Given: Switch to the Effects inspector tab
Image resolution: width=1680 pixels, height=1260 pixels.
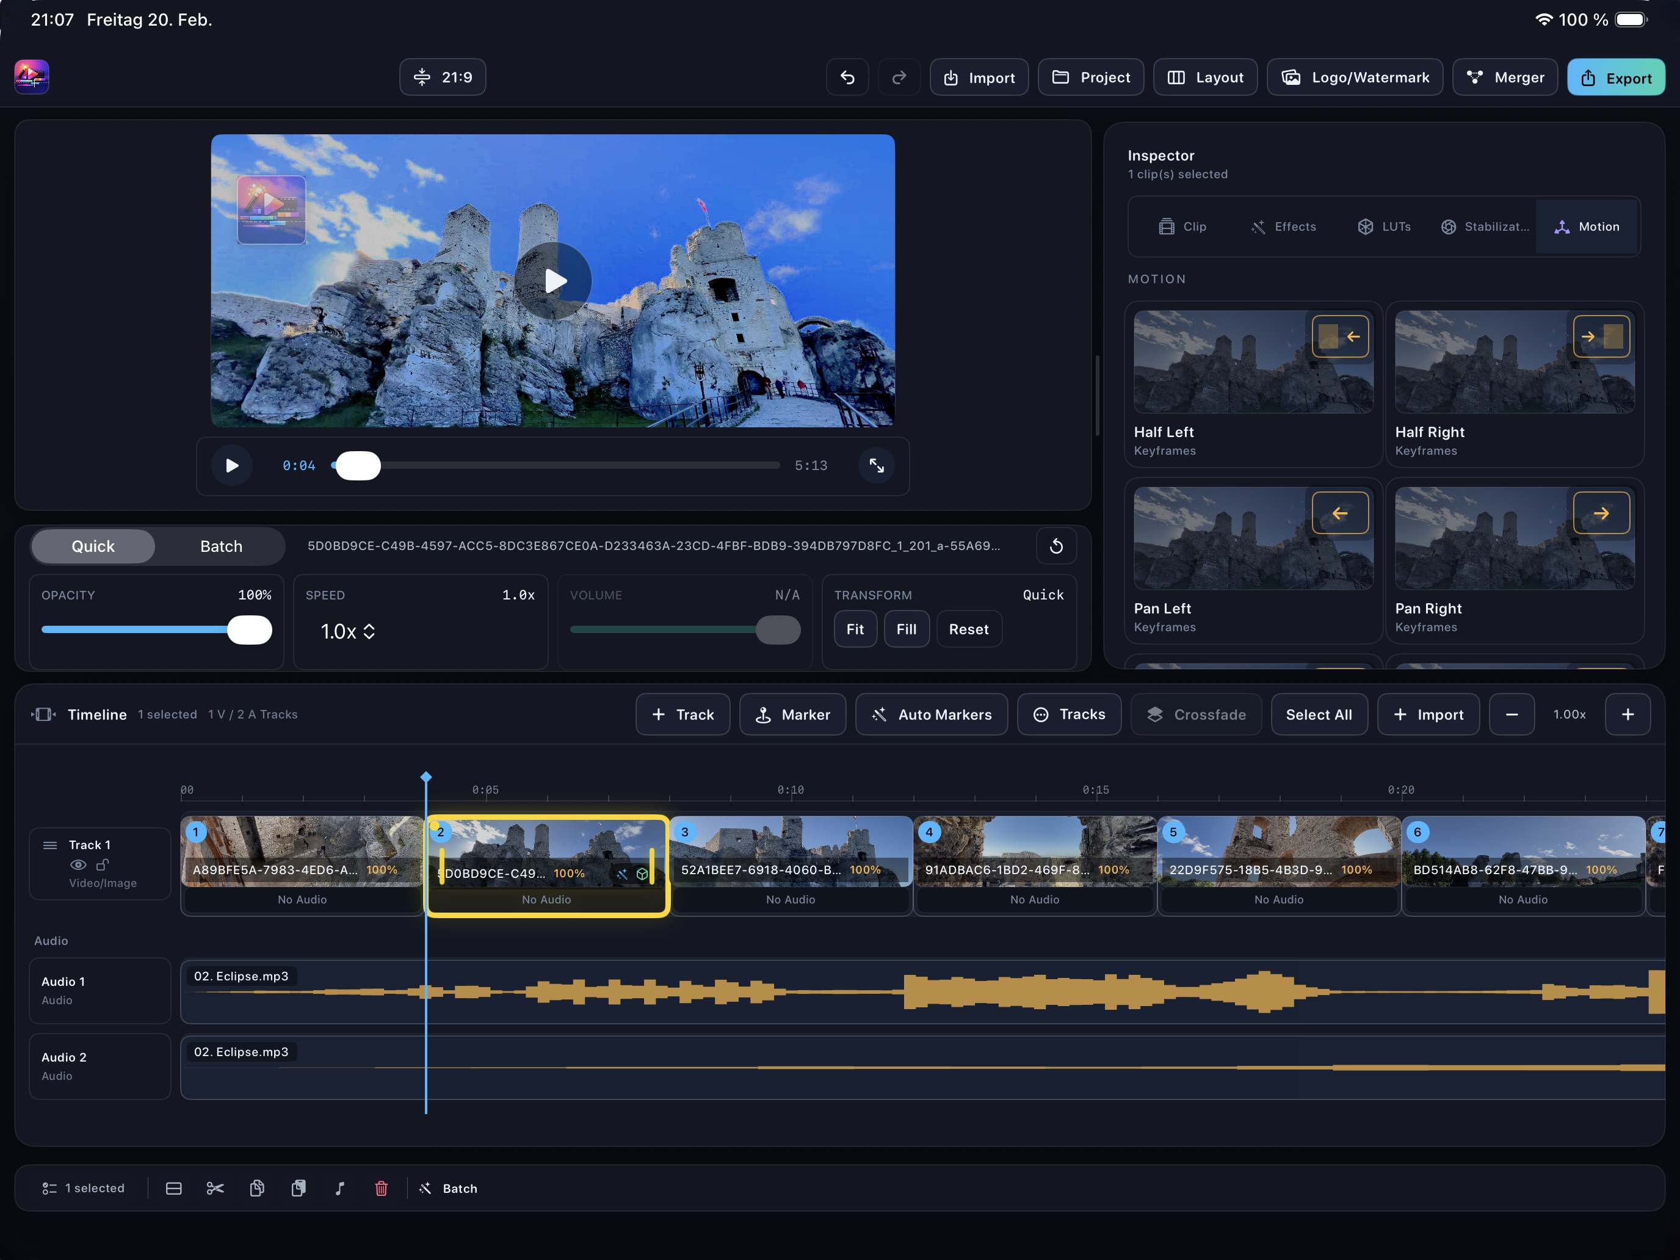Looking at the screenshot, I should point(1283,226).
